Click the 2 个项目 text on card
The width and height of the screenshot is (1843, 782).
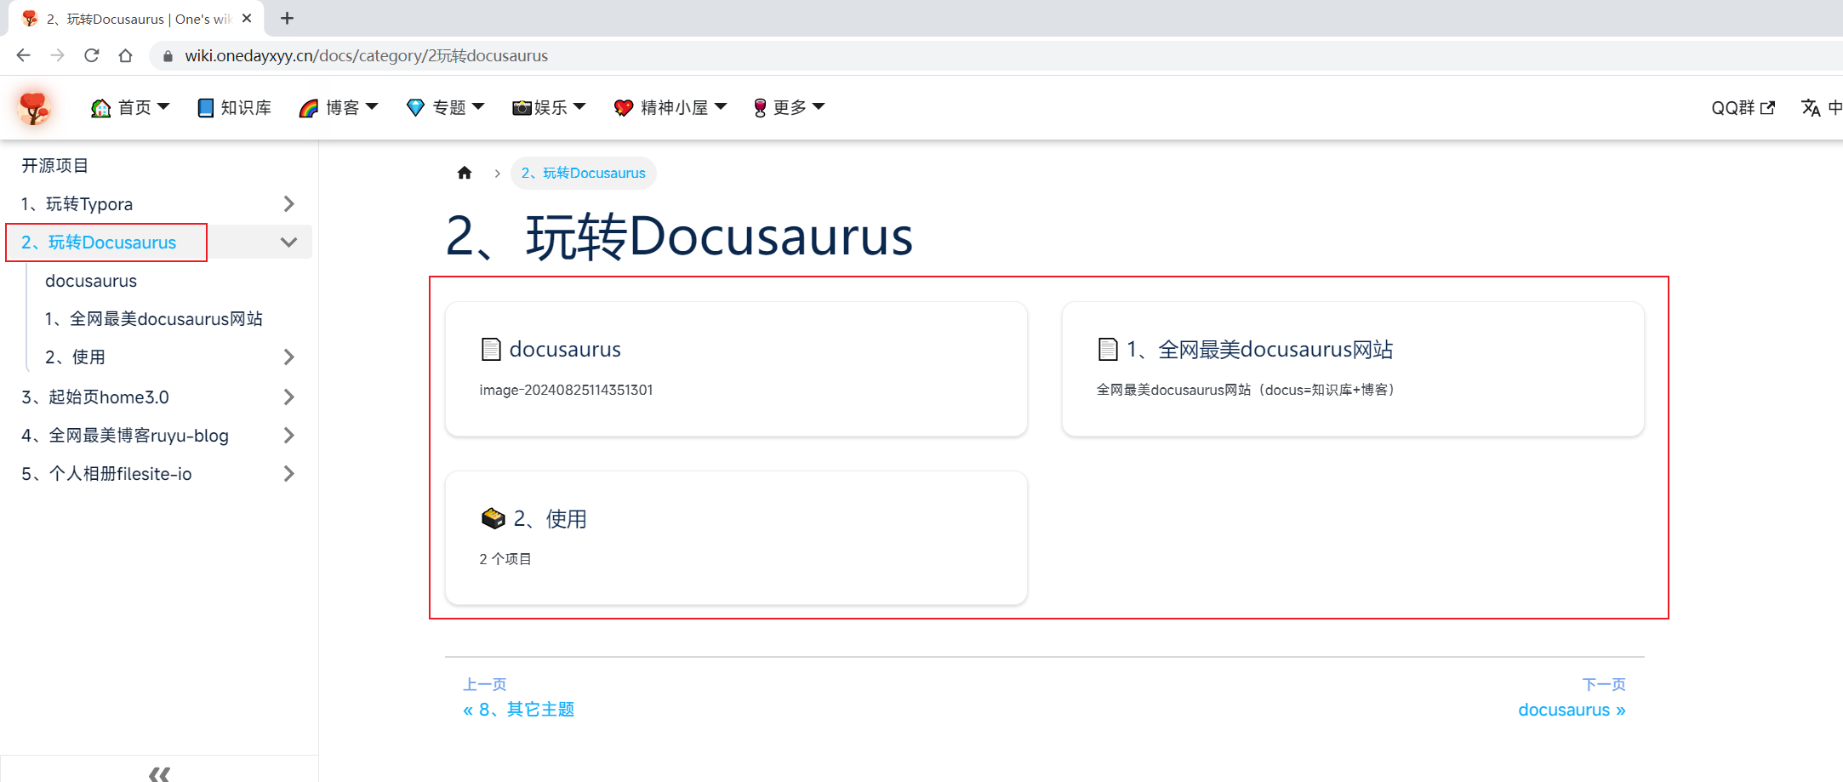[x=505, y=559]
